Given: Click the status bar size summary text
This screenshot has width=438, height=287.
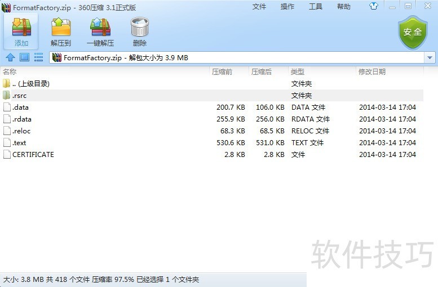Looking at the screenshot, I should click(x=101, y=280).
